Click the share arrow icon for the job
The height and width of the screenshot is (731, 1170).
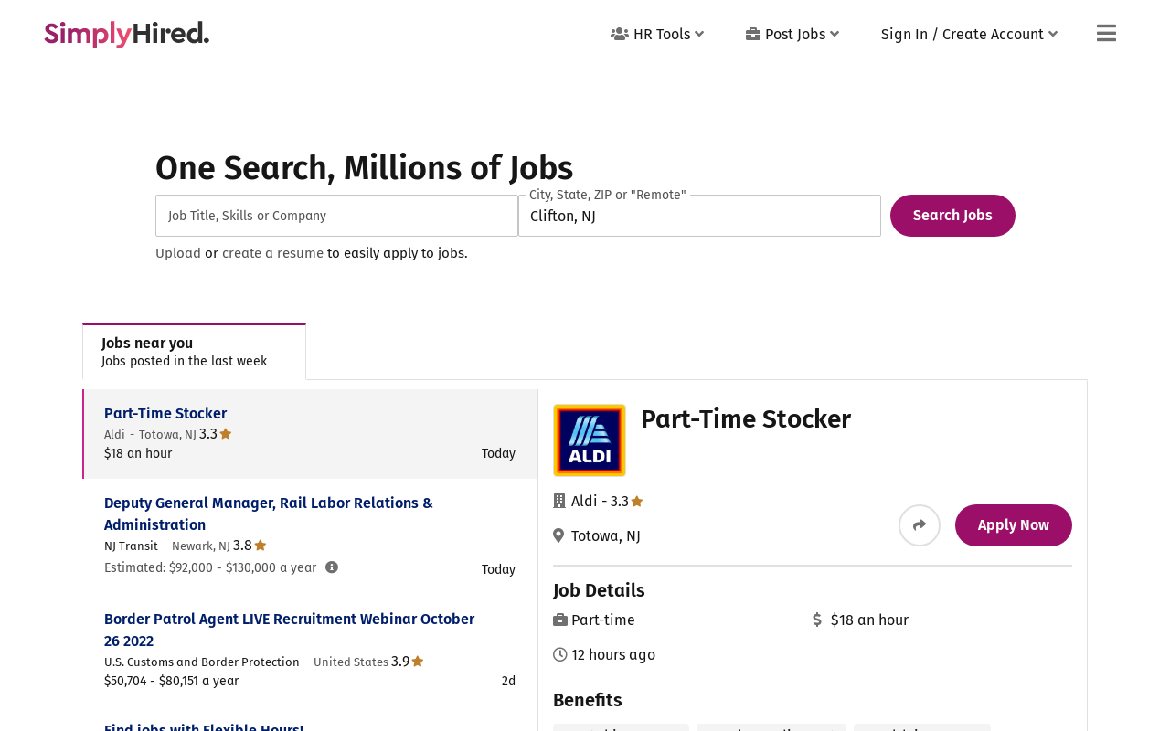[x=920, y=525]
